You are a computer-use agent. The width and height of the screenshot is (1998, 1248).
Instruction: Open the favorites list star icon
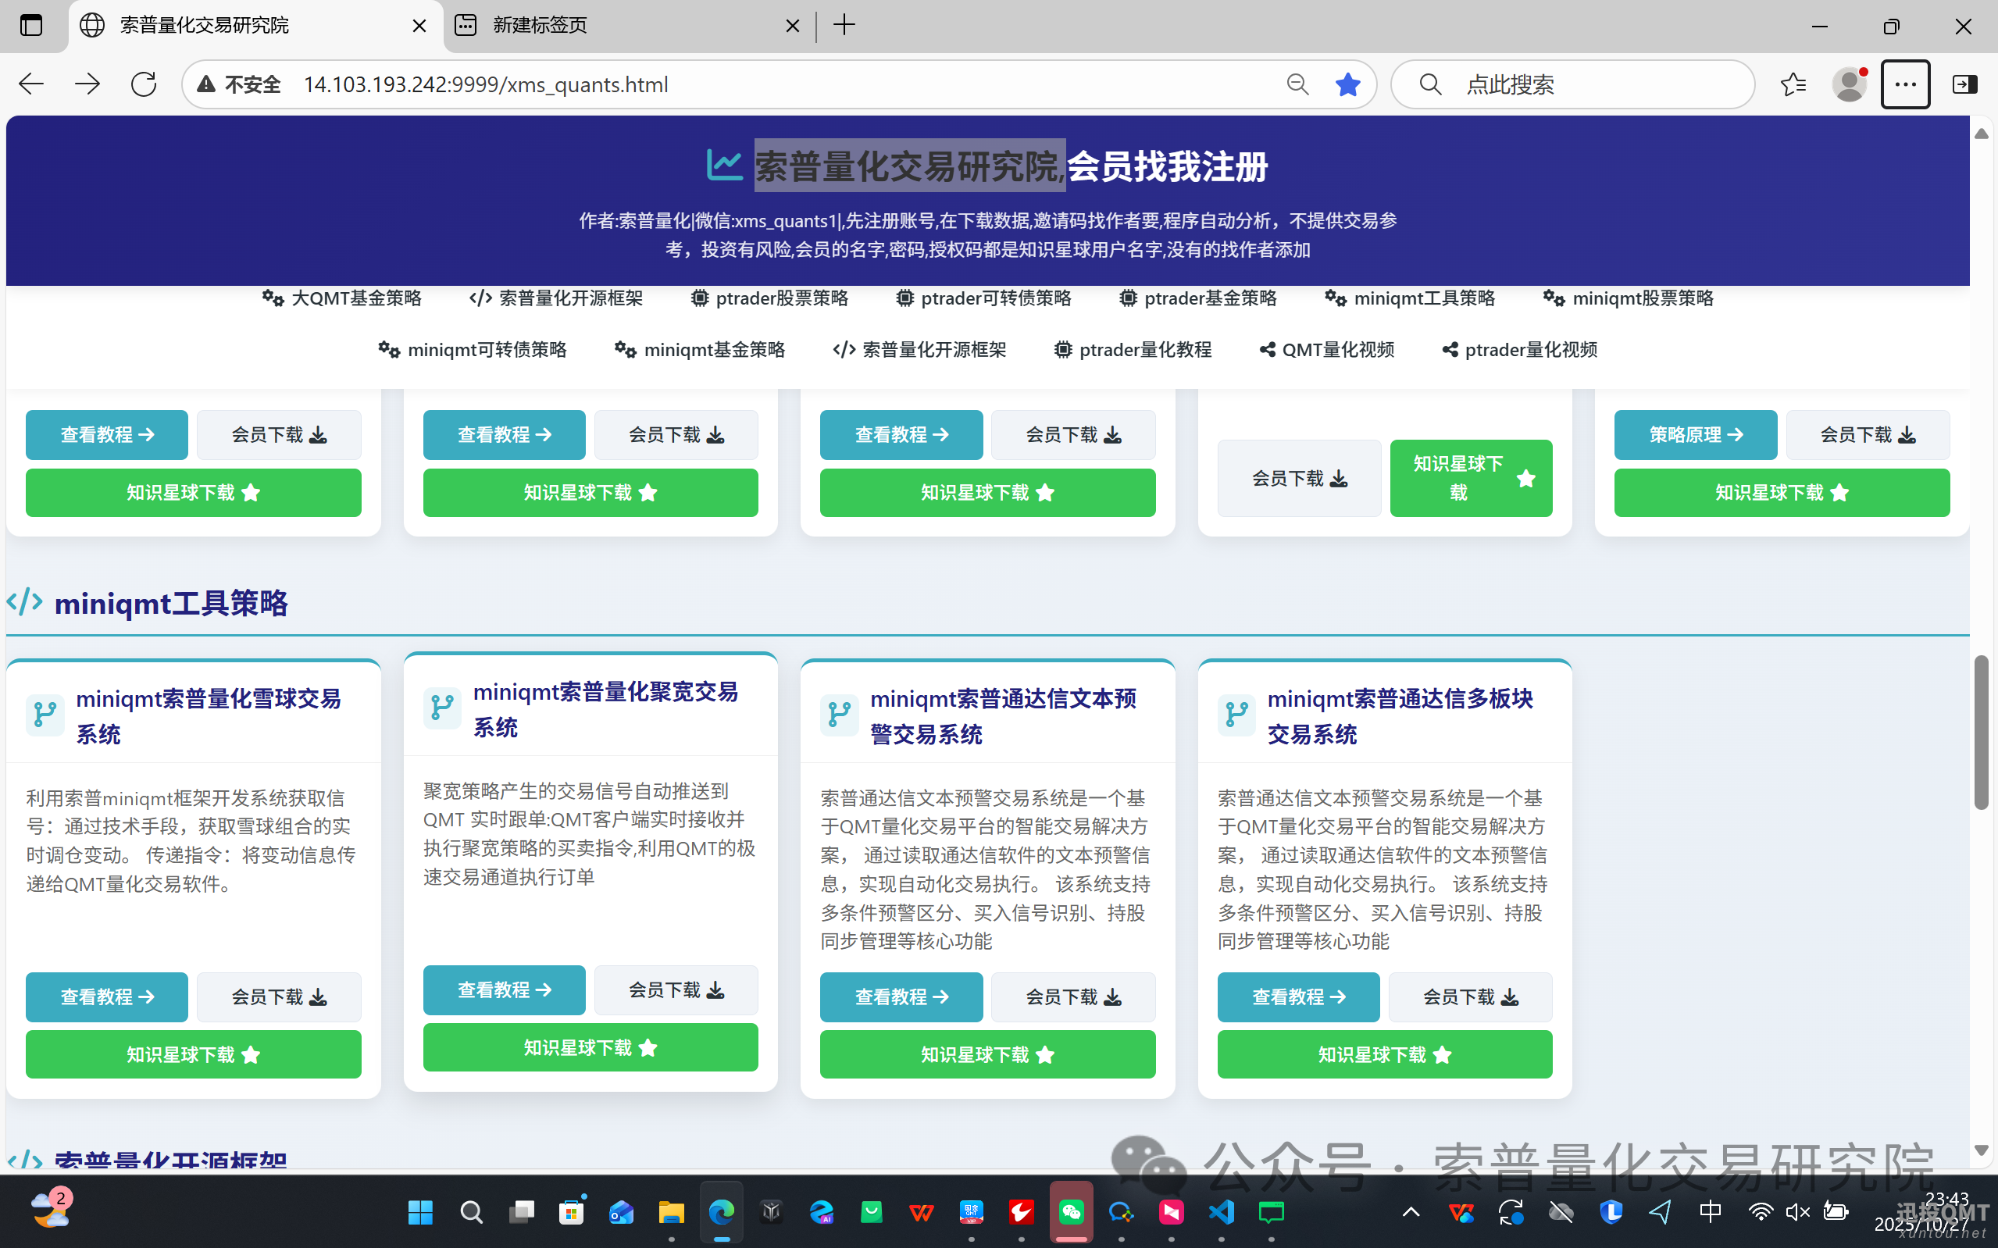click(x=1793, y=84)
